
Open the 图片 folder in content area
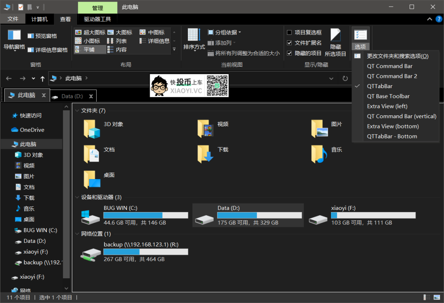[326, 129]
